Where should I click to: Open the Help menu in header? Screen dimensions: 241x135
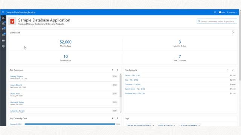tap(222, 12)
